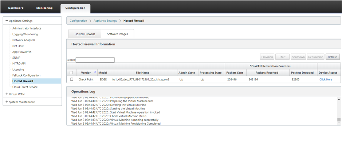Toggle the select-all header checkbox
The width and height of the screenshot is (342, 141).
coord(71,72)
